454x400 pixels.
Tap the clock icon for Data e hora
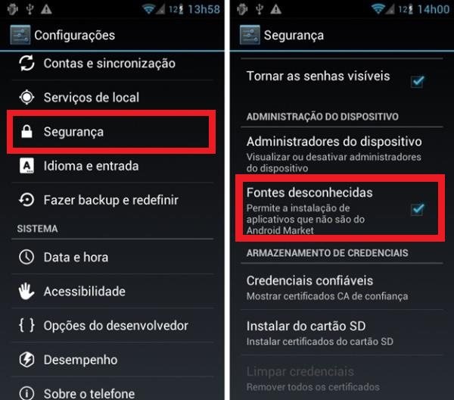click(26, 257)
